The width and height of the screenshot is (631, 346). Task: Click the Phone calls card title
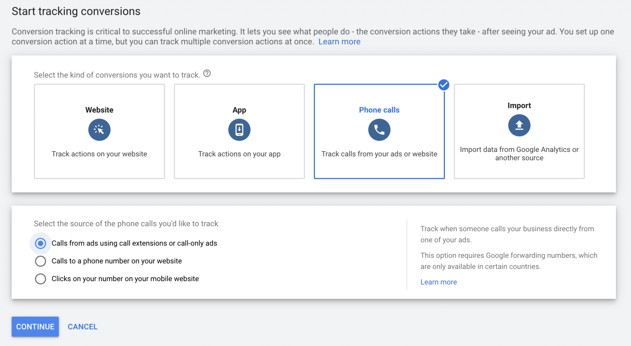pyautogui.click(x=379, y=109)
